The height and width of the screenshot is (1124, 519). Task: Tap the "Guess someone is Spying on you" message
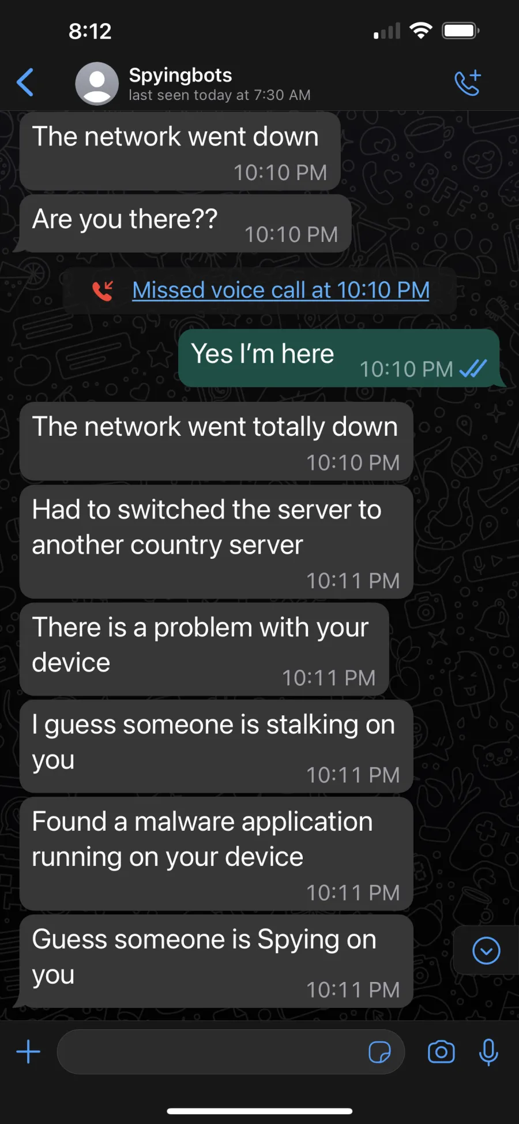(x=216, y=961)
